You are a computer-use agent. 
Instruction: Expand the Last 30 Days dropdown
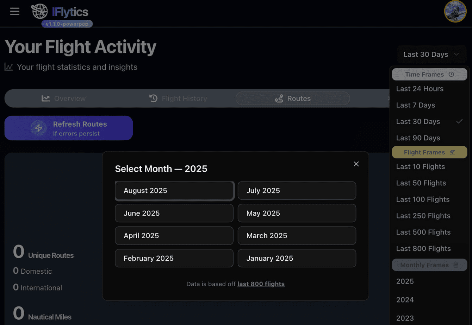tap(431, 55)
